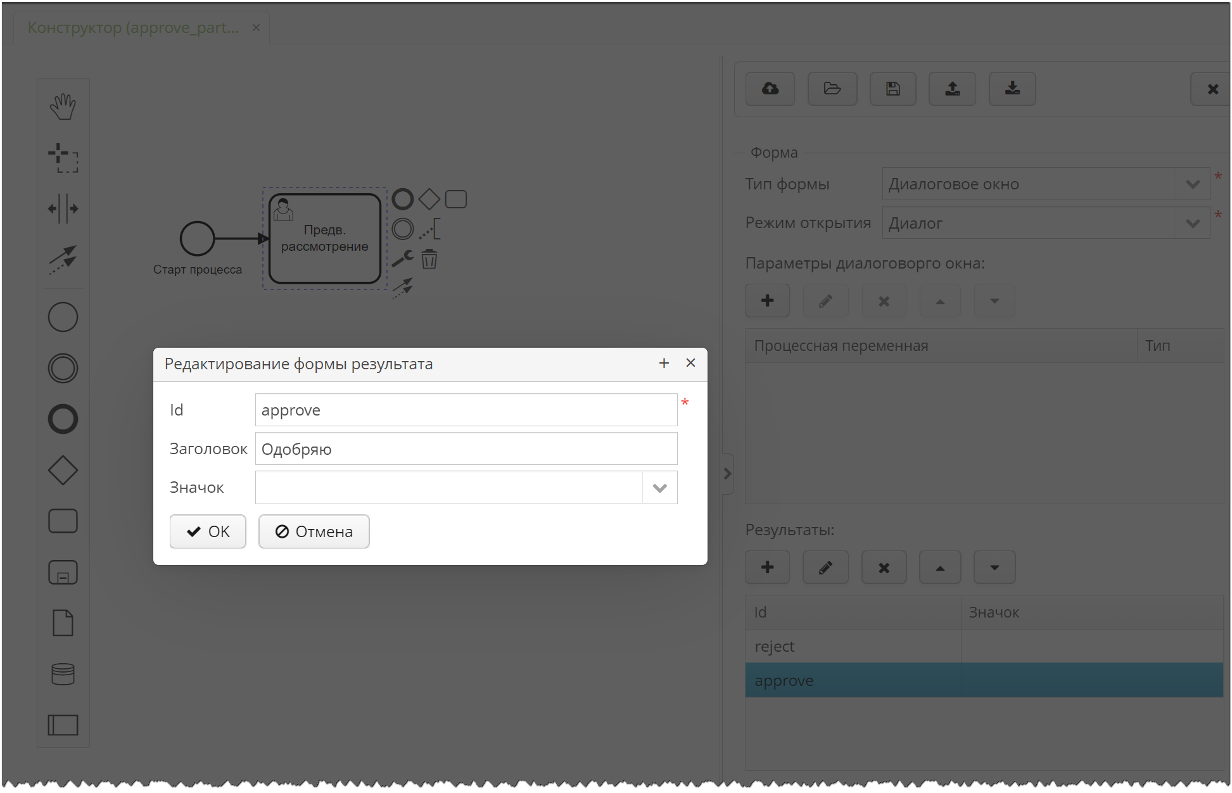1232x793 pixels.
Task: Pick the global connect arrows tool
Action: point(63,259)
